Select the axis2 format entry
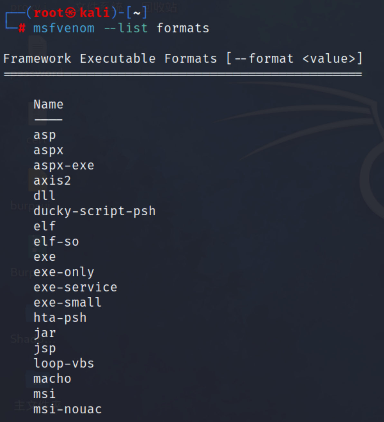This screenshot has width=384, height=422. (52, 181)
